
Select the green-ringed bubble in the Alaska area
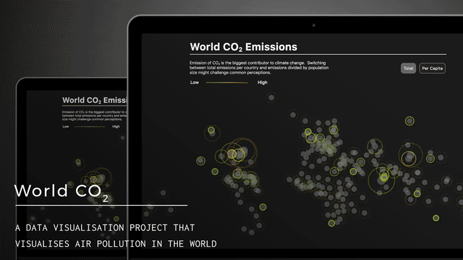tap(211, 130)
